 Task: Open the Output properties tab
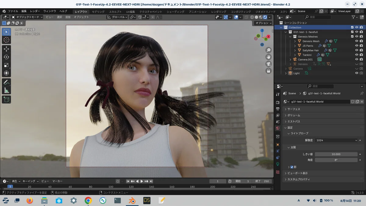[x=278, y=109]
